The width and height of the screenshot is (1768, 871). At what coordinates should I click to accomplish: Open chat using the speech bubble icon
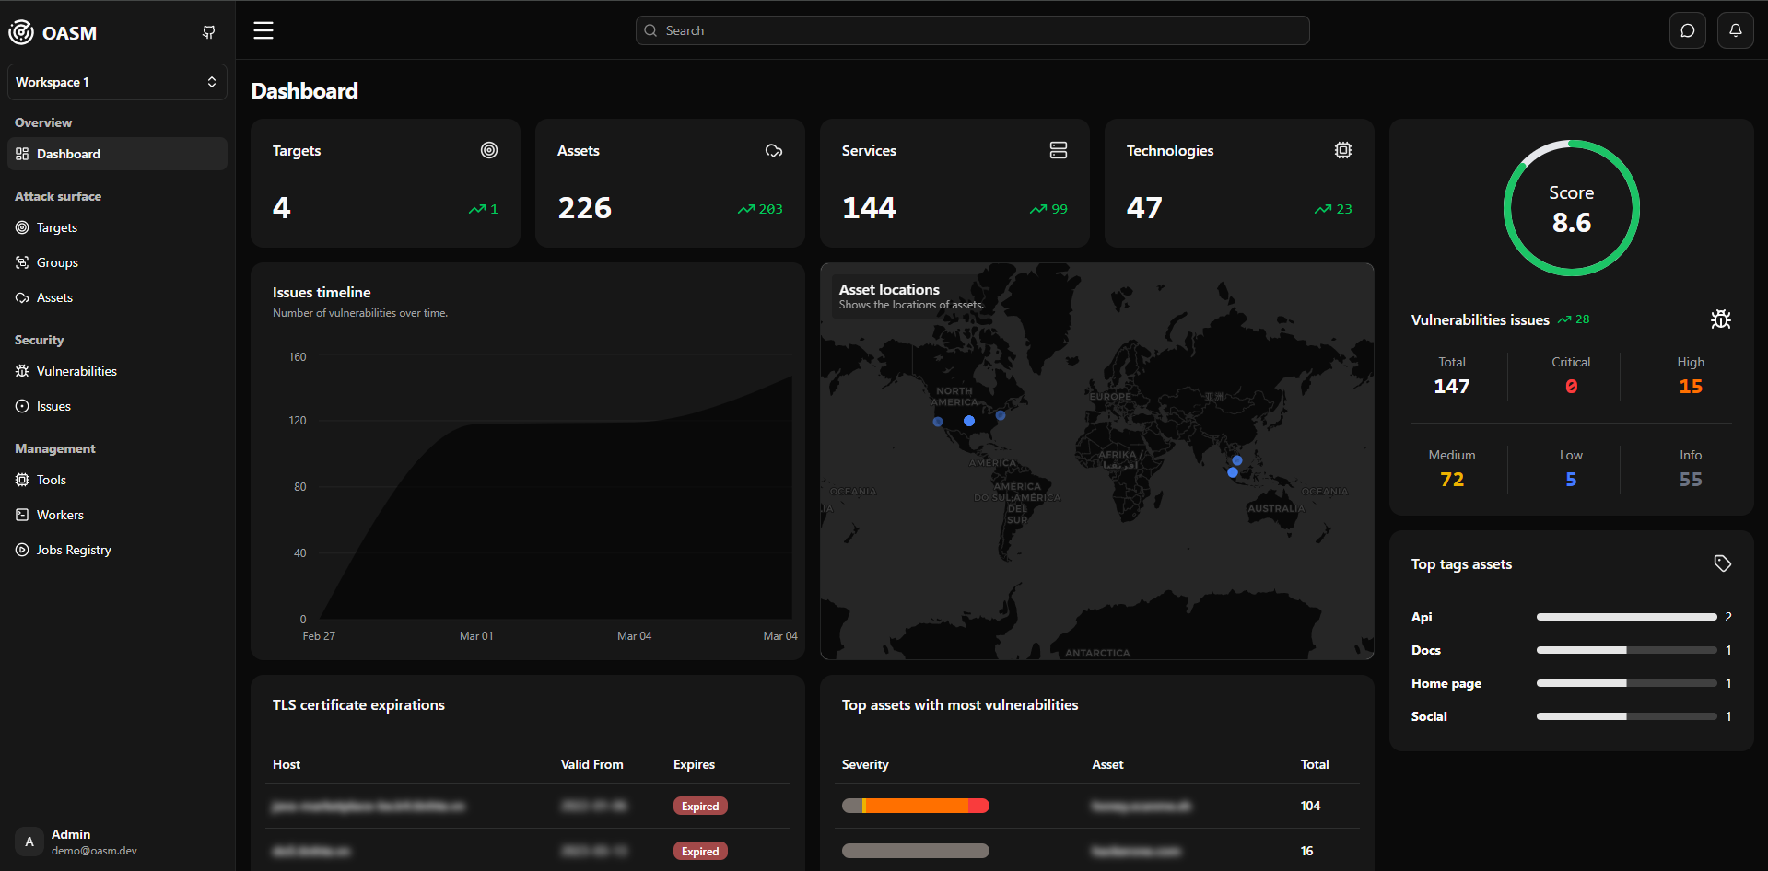pos(1687,29)
